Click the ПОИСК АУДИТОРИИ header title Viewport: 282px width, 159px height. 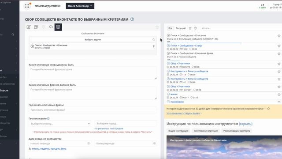pos(48,6)
